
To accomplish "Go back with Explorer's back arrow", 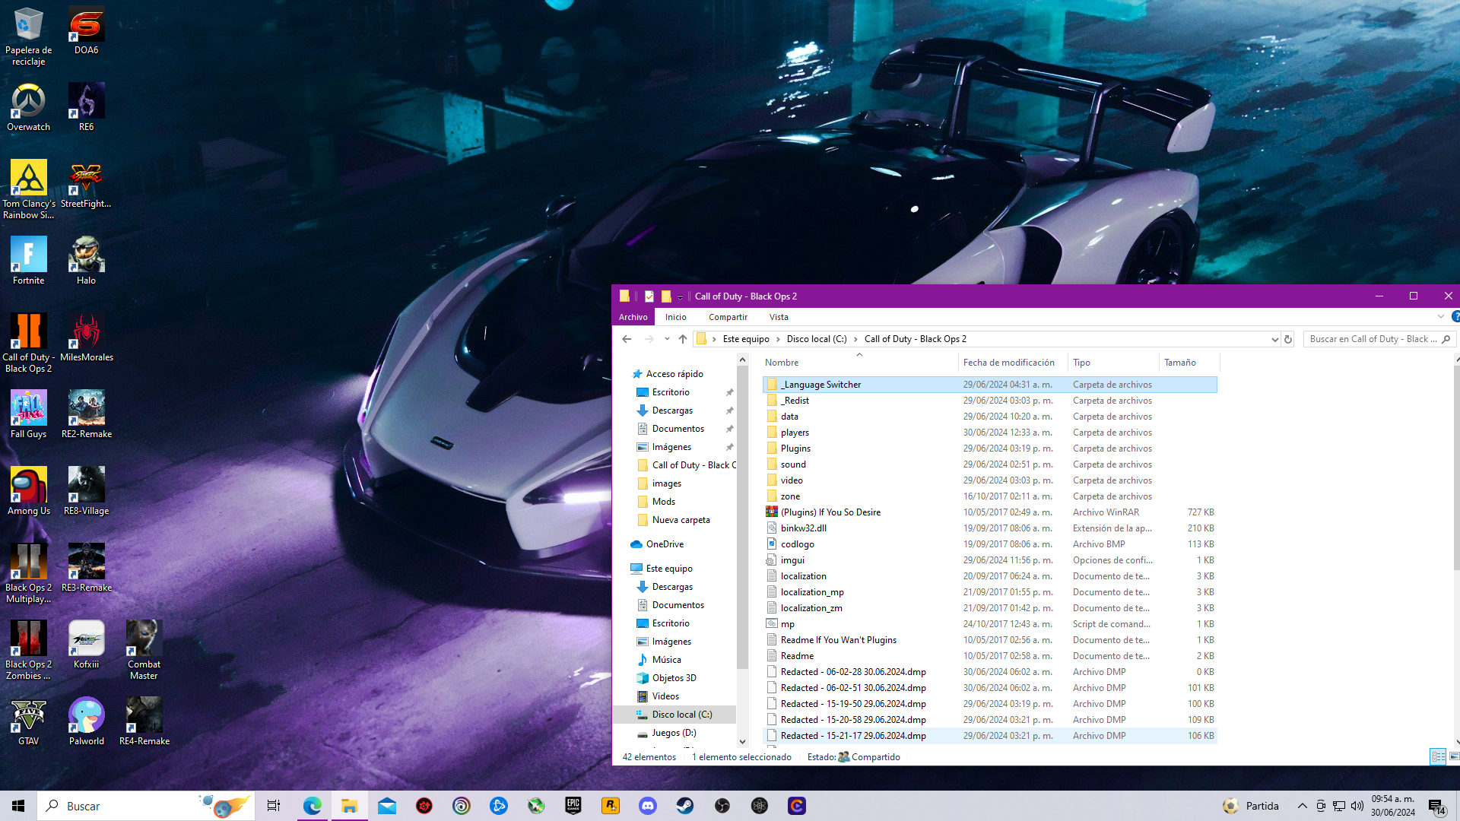I will pyautogui.click(x=627, y=339).
